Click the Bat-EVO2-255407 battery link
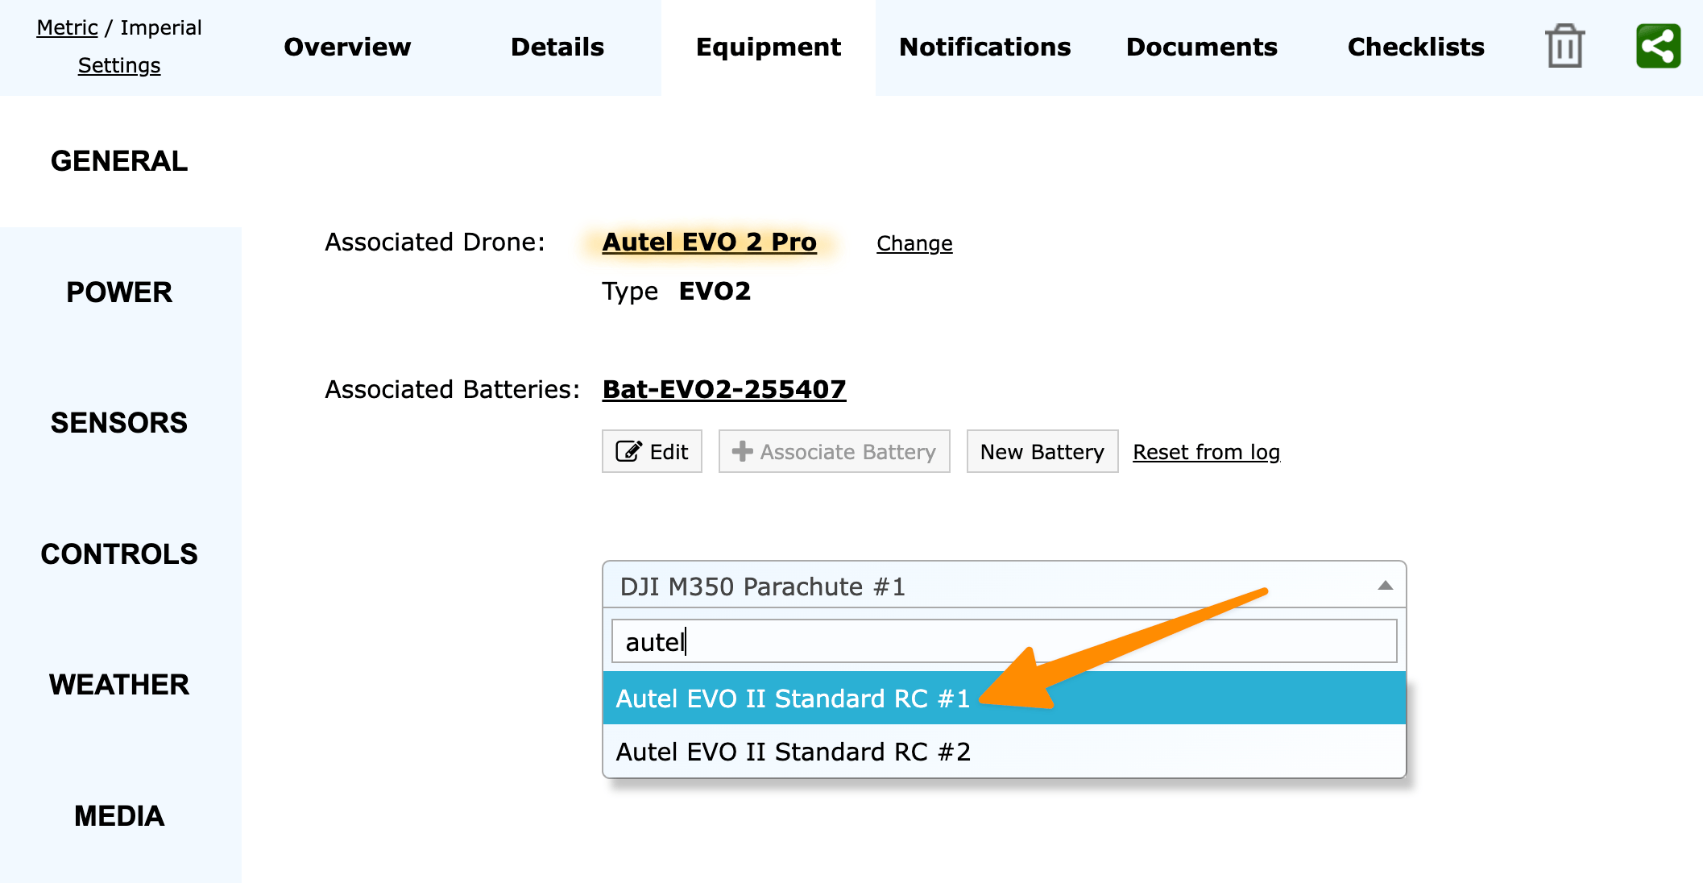The image size is (1703, 883). tap(723, 389)
